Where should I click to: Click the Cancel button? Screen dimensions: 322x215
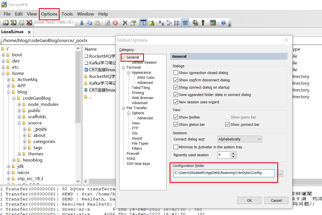276,200
